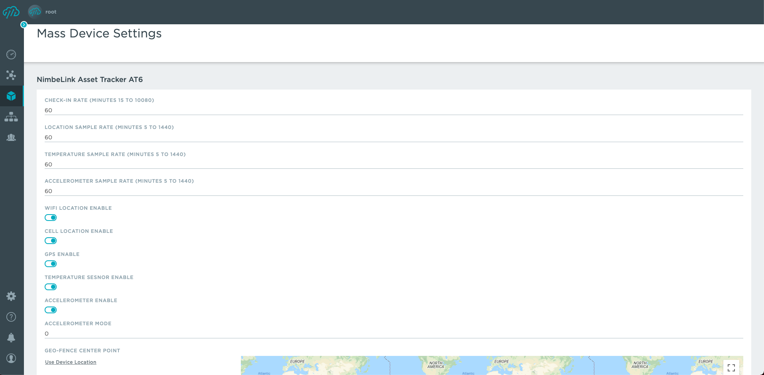Click the Accelerometer Sample Rate input field

coord(394,191)
